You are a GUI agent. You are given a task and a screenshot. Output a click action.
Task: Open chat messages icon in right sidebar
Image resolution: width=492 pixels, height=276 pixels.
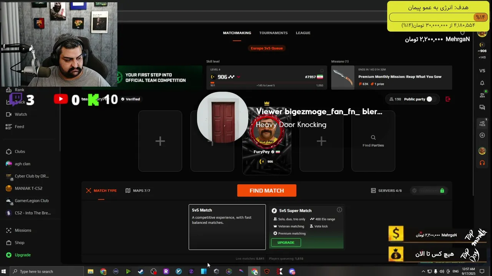pos(482,108)
